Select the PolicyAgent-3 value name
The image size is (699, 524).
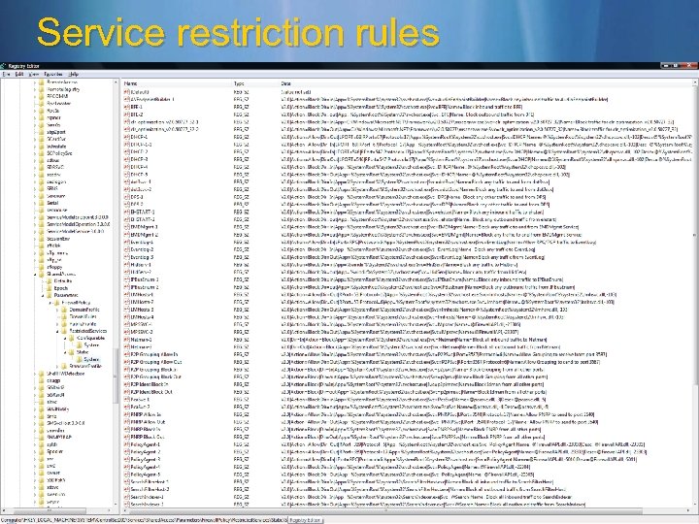[145, 459]
